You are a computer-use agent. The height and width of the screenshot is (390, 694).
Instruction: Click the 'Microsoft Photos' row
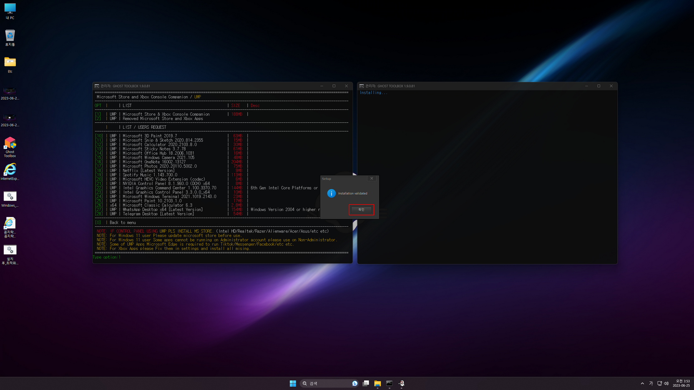coord(171,166)
